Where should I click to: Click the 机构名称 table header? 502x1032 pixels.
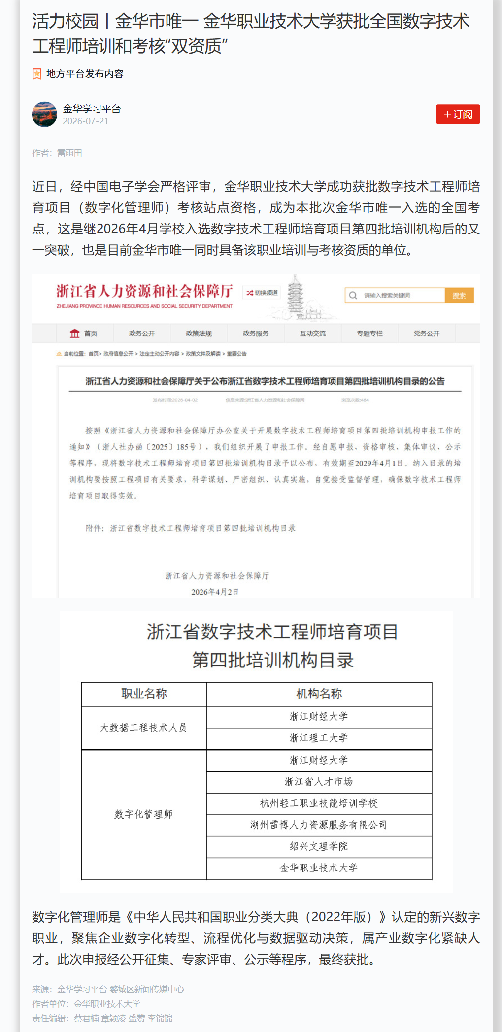(319, 694)
